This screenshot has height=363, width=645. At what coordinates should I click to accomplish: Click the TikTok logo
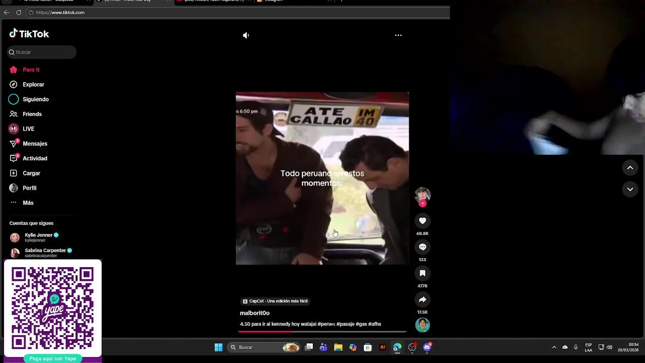[x=29, y=34]
